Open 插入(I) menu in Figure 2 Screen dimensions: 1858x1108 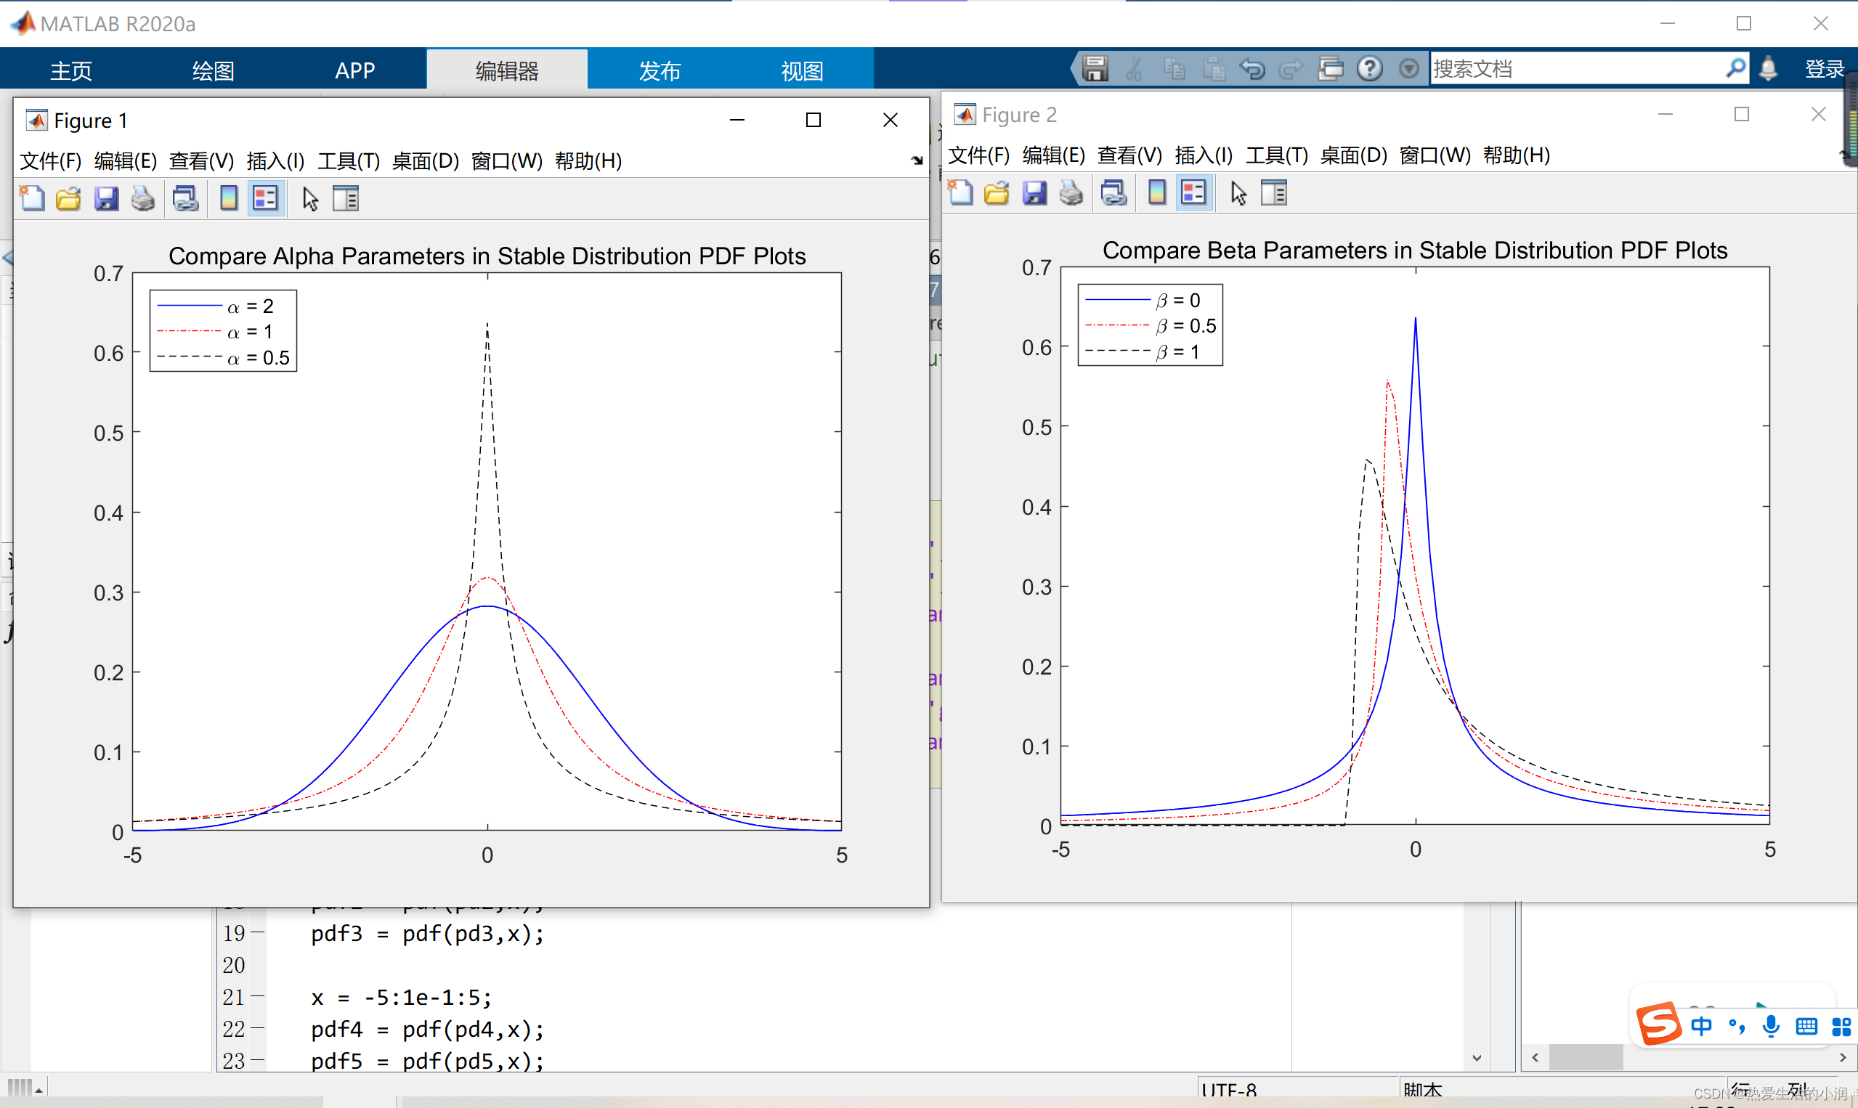coord(1204,155)
